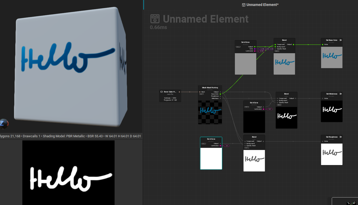Image resolution: width=358 pixels, height=205 pixels.
Task: Click the green Base Color output pin on Mesh Mask Painting
Action: [220, 94]
